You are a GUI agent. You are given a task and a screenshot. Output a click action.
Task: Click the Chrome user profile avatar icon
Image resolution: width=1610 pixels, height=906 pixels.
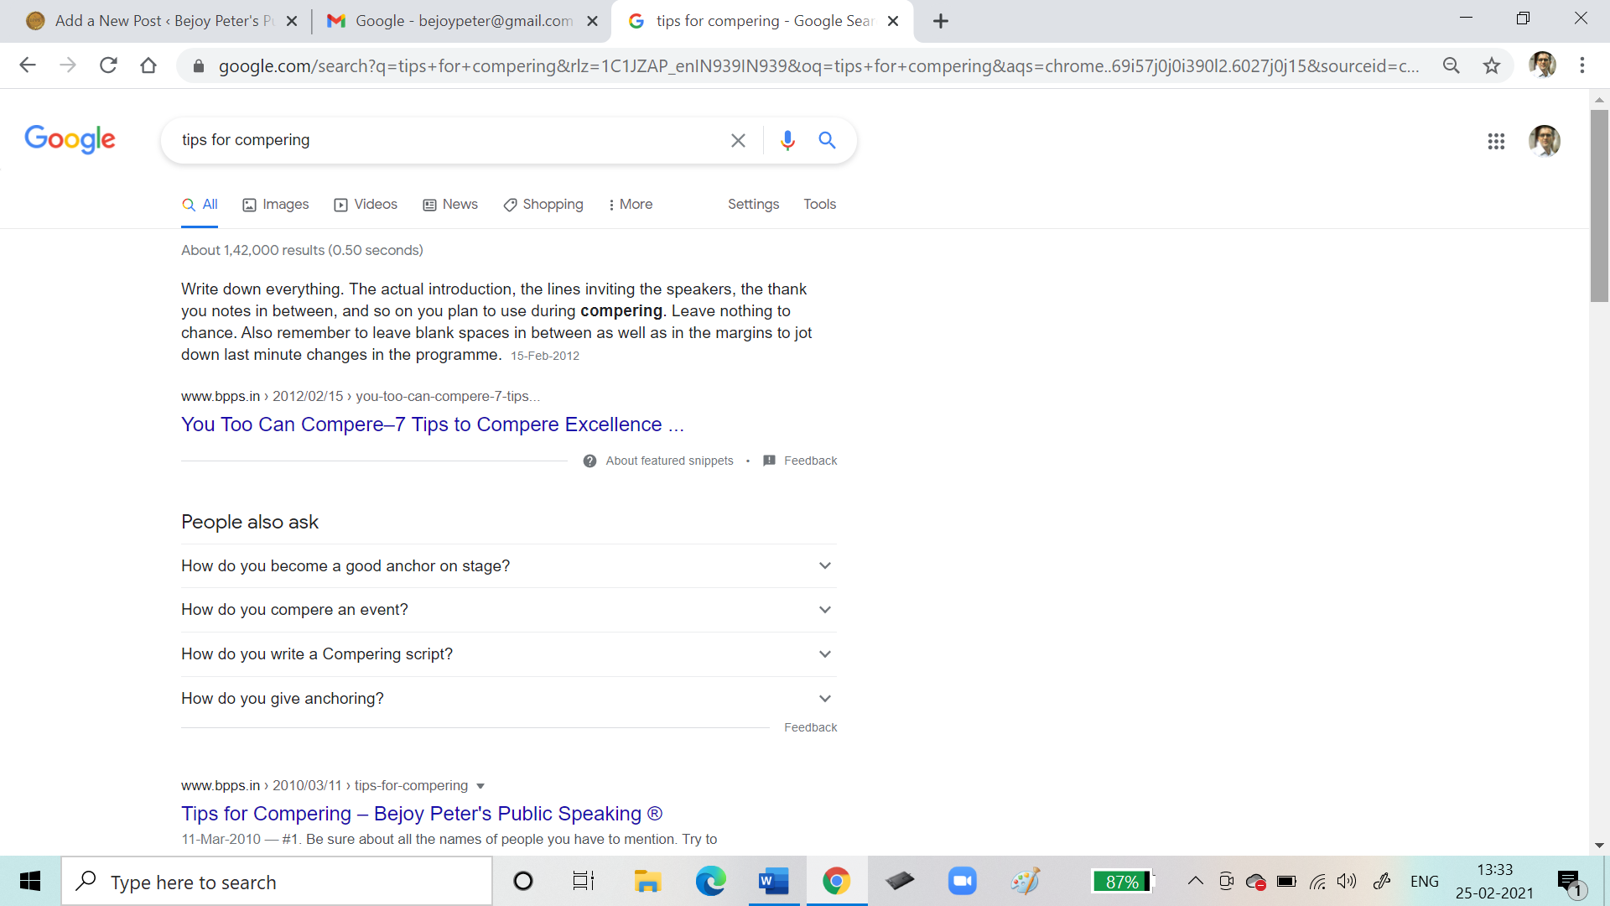tap(1543, 64)
